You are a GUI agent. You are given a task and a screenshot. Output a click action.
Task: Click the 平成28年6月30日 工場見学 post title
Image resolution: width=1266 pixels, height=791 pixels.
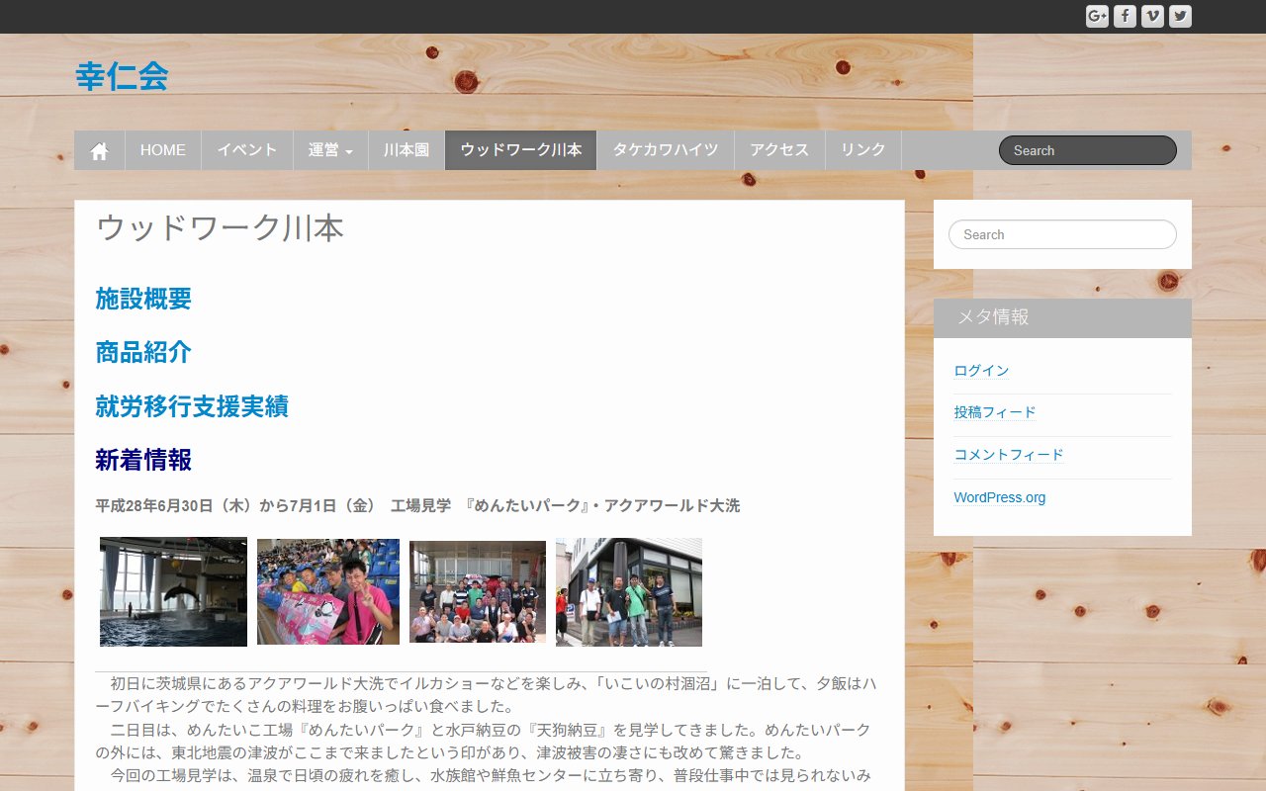[417, 506]
